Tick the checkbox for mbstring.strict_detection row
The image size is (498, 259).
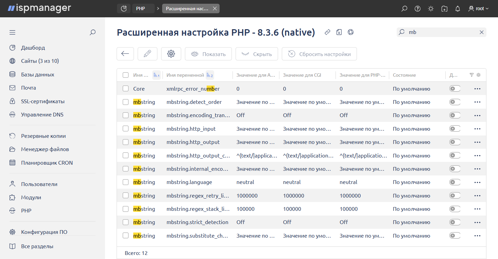125,222
